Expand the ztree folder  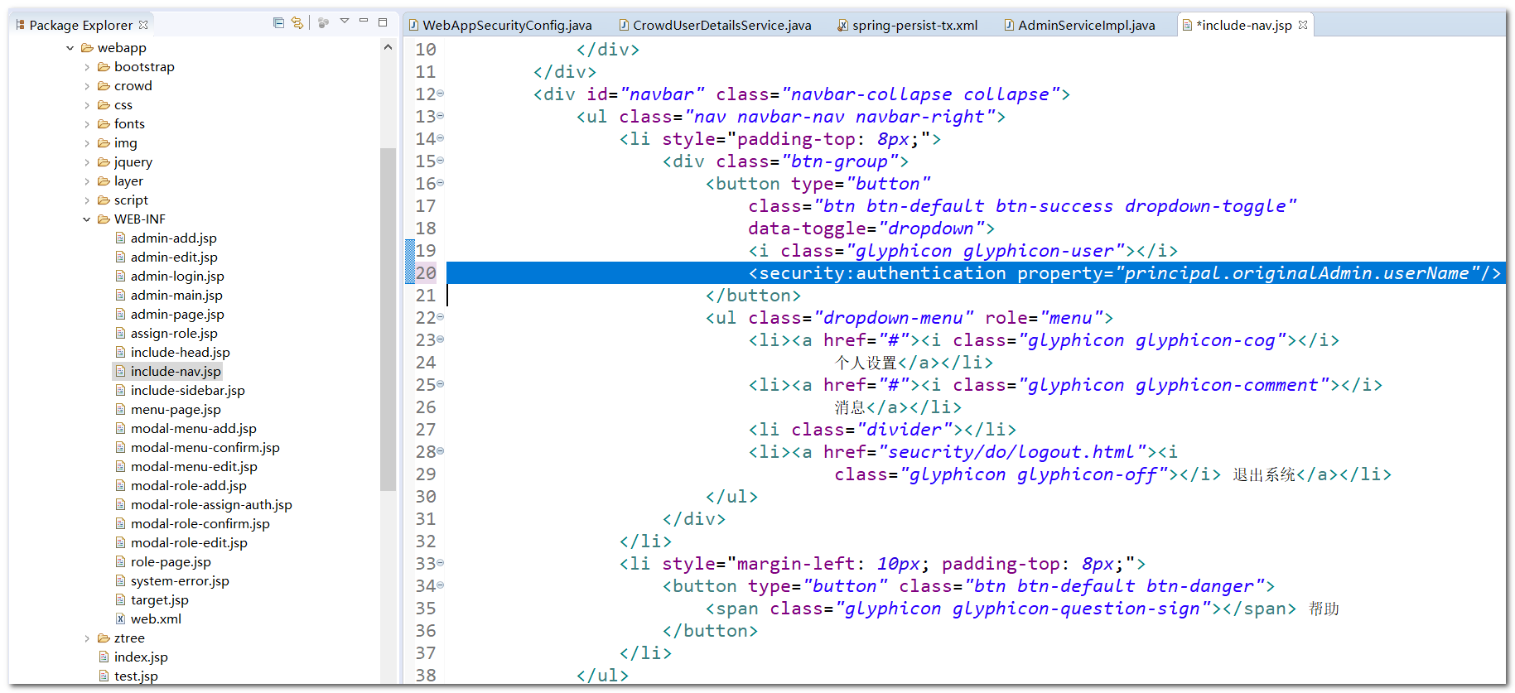click(x=87, y=638)
